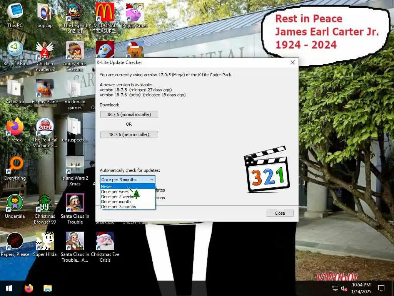Open the Recycle Bin icon
The image size is (394, 296).
[x=15, y=53]
